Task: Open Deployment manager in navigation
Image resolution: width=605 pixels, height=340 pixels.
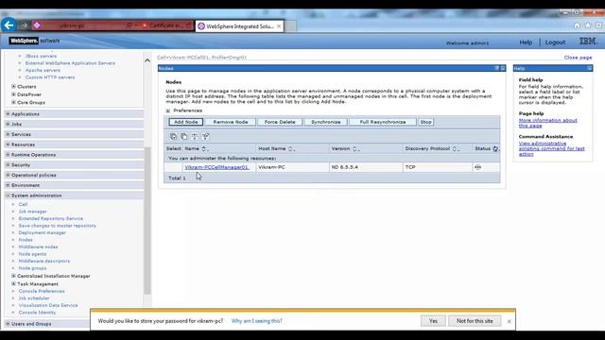Action: (x=42, y=233)
